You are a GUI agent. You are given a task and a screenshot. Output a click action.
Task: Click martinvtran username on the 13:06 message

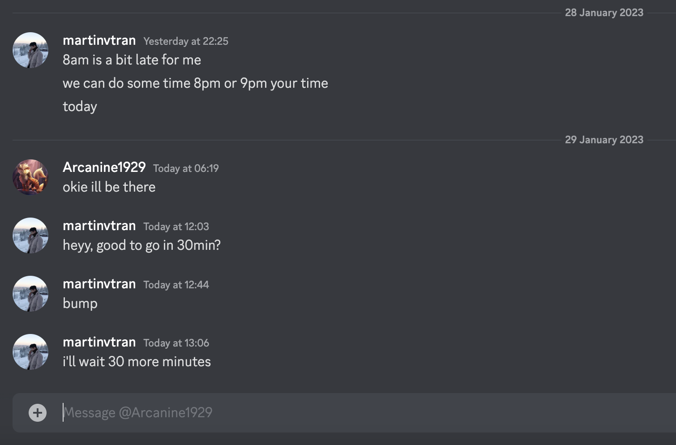pos(99,342)
